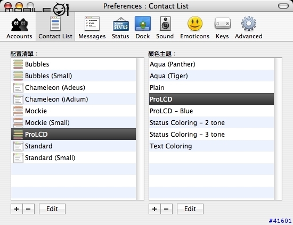Toggle toolbar with title bar pill button
The image size is (293, 225).
283,6
